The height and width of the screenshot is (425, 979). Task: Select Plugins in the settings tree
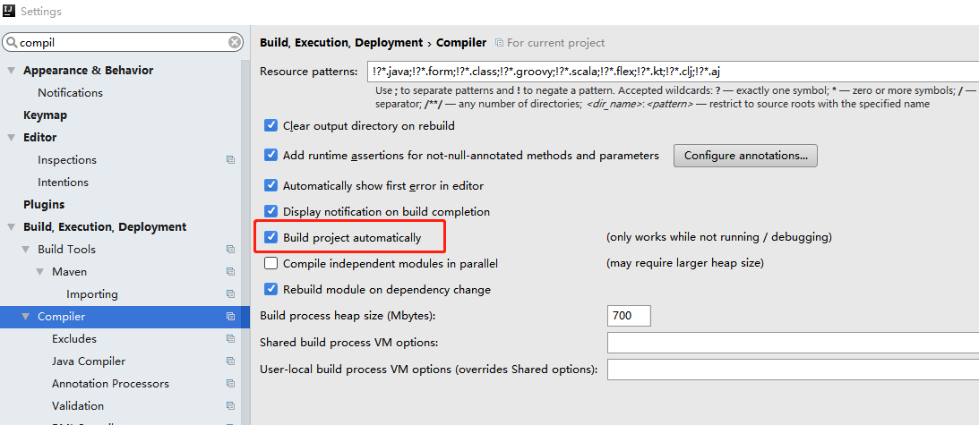[x=44, y=205]
